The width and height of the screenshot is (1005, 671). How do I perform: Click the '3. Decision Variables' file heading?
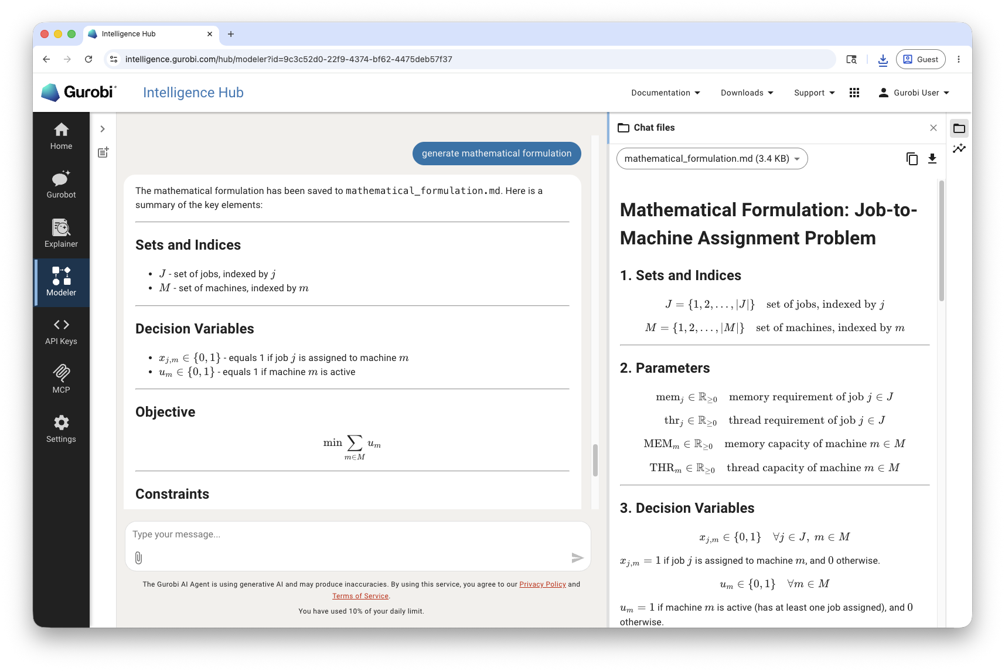click(x=687, y=508)
